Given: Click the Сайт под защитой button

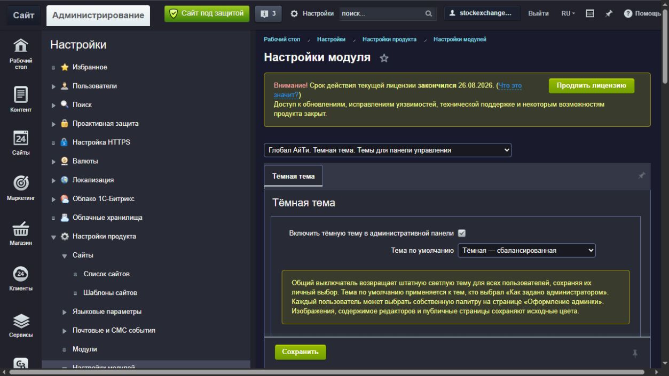Looking at the screenshot, I should tap(207, 14).
